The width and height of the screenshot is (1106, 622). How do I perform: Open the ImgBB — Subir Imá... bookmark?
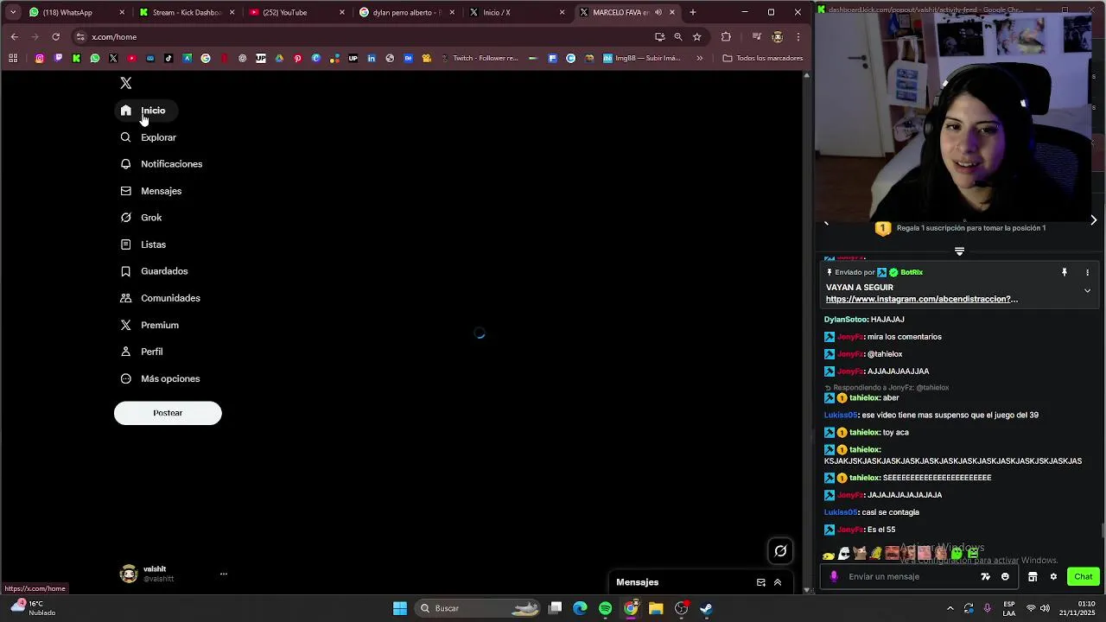click(642, 59)
